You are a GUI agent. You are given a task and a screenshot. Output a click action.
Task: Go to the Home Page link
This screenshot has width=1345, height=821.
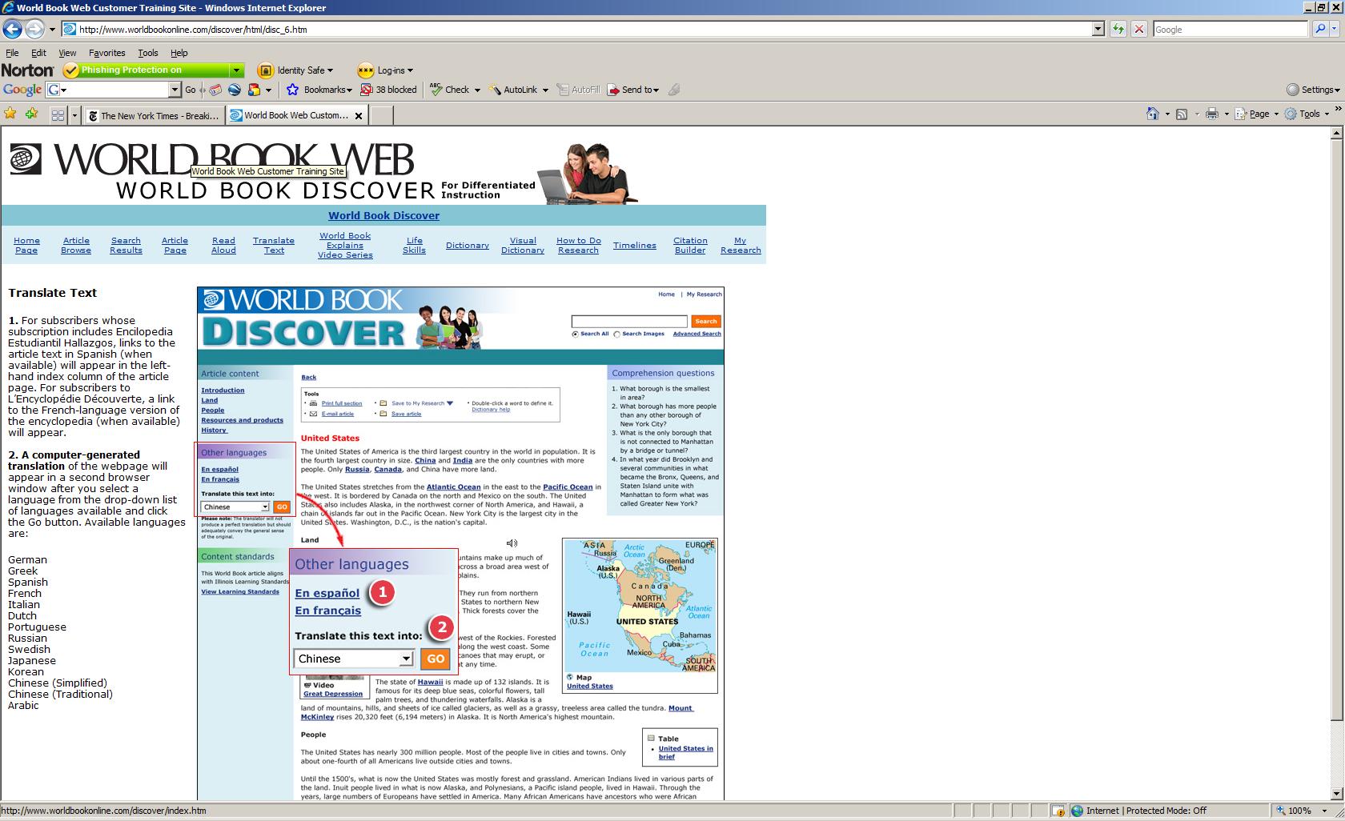coord(26,245)
